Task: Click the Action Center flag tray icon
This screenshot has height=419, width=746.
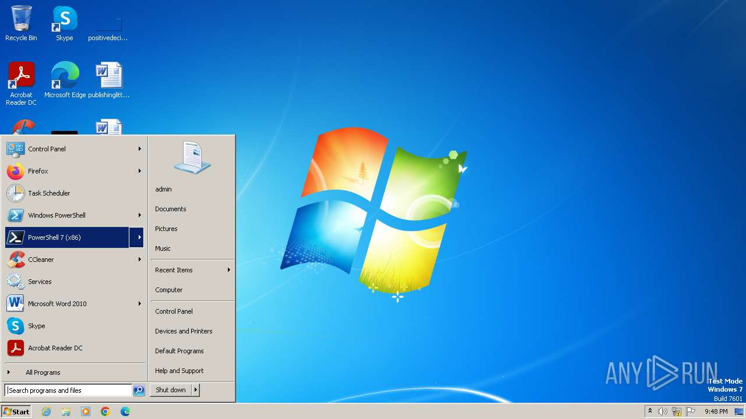Action: (x=691, y=411)
